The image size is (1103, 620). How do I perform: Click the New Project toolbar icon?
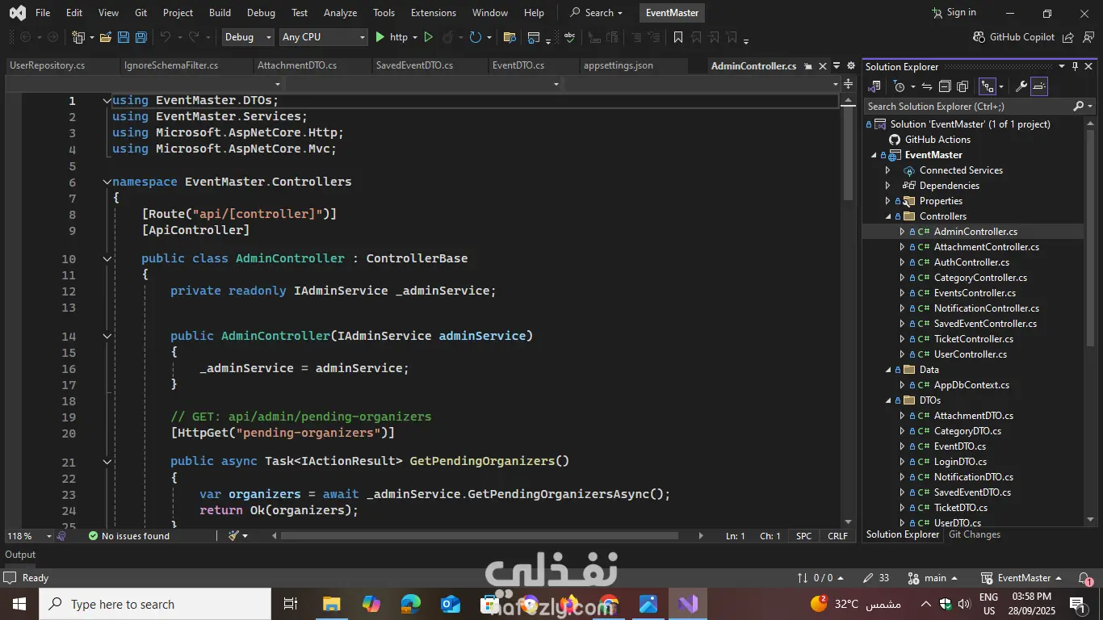point(78,37)
